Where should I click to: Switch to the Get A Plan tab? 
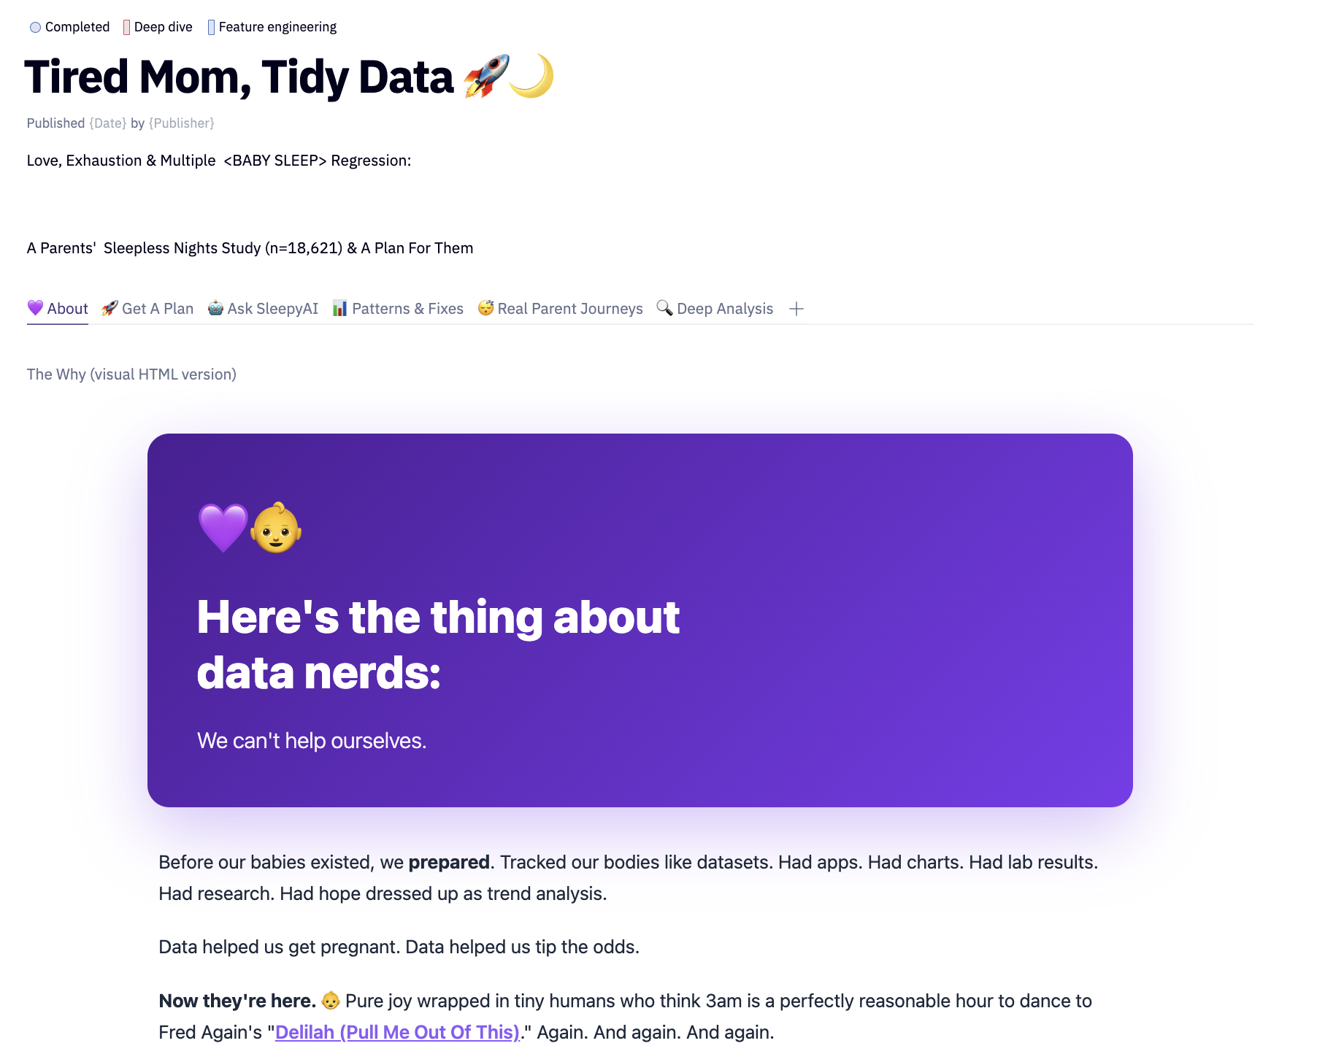tap(147, 309)
